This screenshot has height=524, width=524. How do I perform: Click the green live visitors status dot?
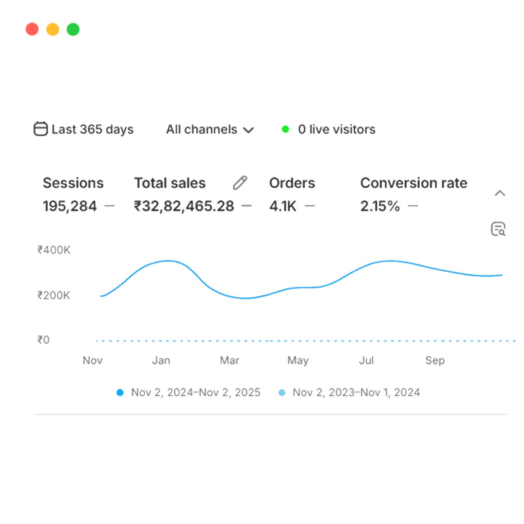[x=286, y=129]
